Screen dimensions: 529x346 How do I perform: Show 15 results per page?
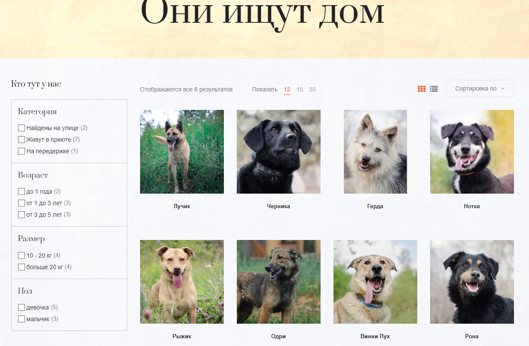[x=300, y=89]
